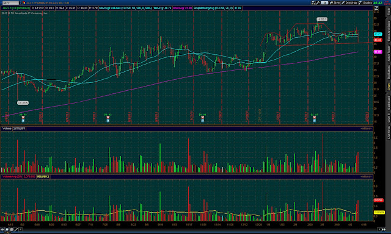This screenshot has height=234, width=391.
Task: Open the Chart side tab
Action: click(x=389, y=87)
